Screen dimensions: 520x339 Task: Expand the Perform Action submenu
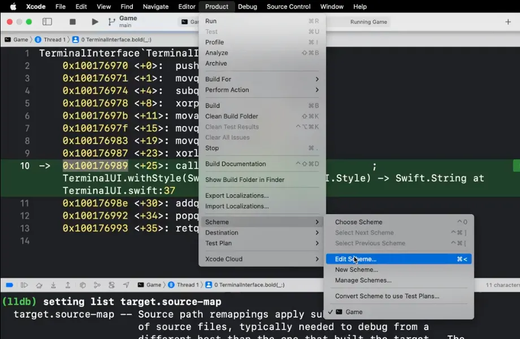[x=262, y=90]
